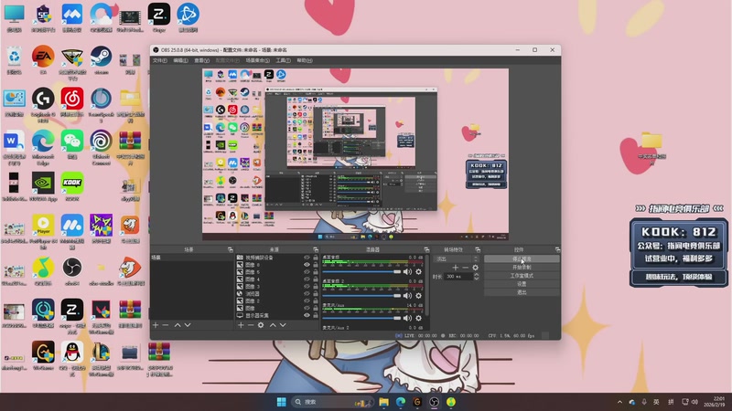Toggle the lock on 图像 2 source
Screen dimensions: 732x411
pyautogui.click(x=316, y=301)
